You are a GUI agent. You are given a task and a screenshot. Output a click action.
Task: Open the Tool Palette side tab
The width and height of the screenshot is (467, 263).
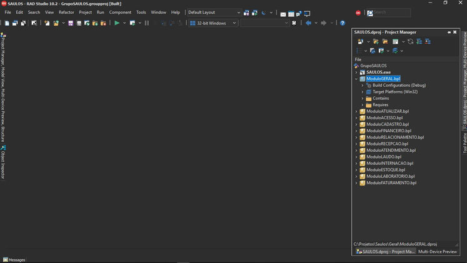click(464, 143)
